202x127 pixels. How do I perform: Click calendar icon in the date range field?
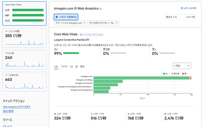point(194,17)
